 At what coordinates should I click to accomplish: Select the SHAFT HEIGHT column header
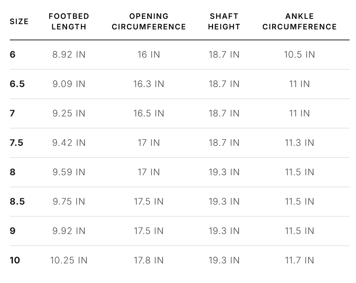click(x=224, y=21)
